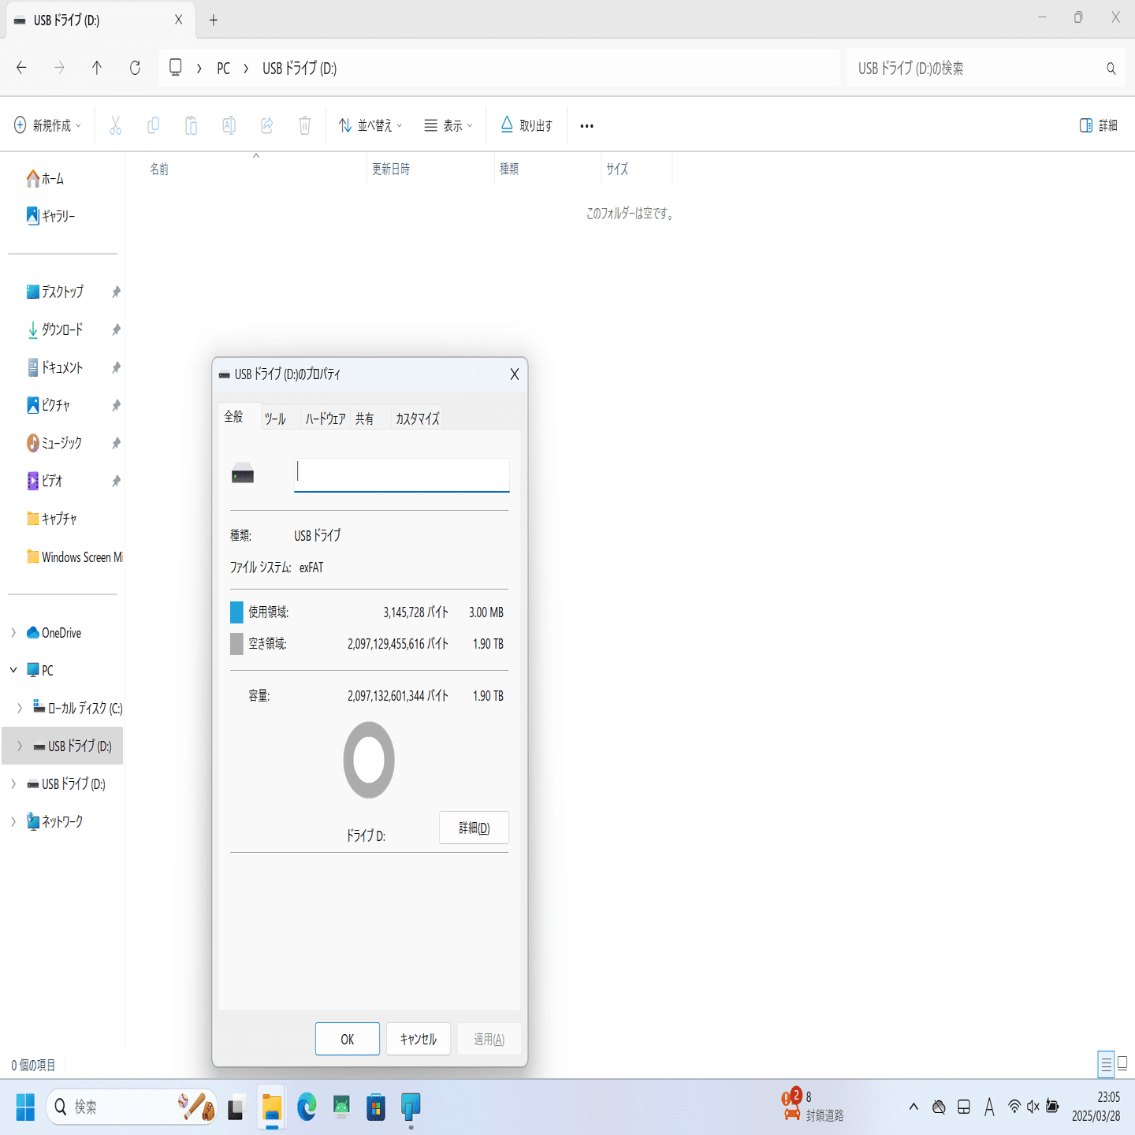Click the Rename icon in the toolbar
The height and width of the screenshot is (1135, 1135).
229,125
